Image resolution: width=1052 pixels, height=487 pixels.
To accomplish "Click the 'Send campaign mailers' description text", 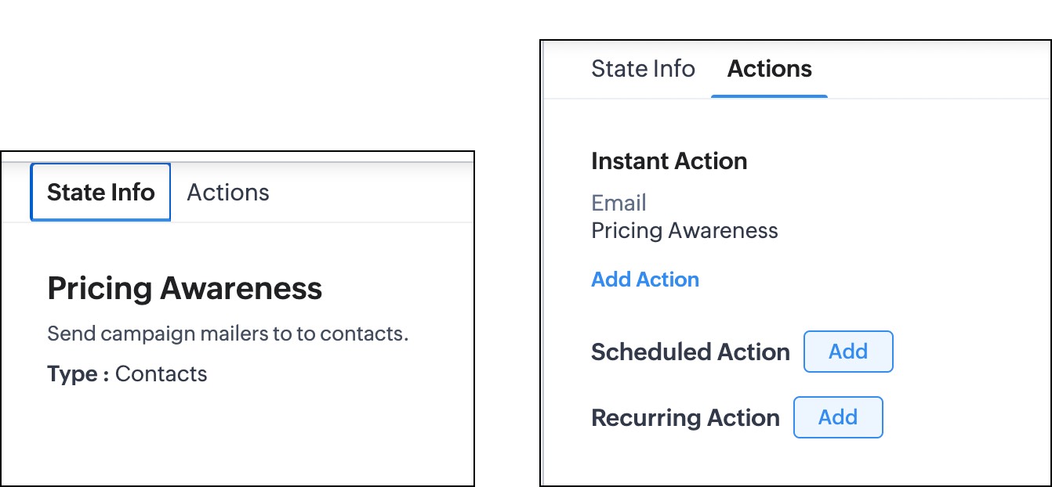I will pyautogui.click(x=227, y=334).
